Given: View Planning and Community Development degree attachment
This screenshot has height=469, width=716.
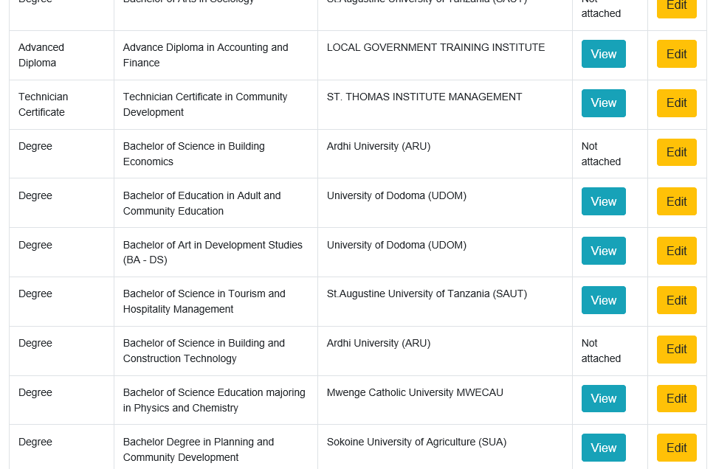Looking at the screenshot, I should click(x=603, y=448).
